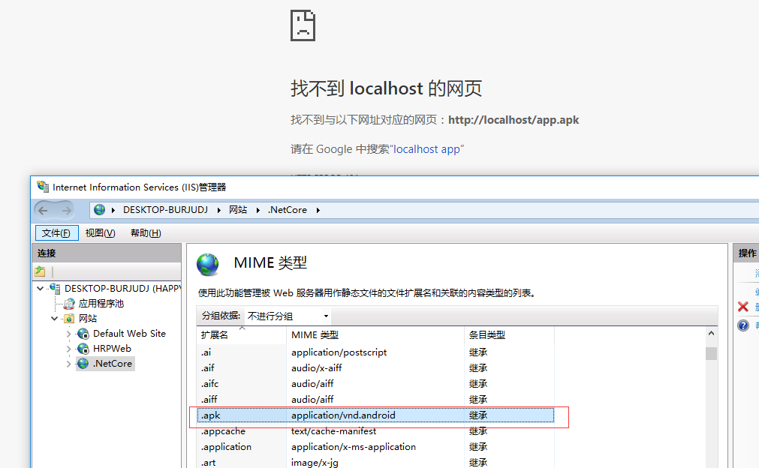Viewport: 759px width, 468px height.
Task: Select the .aif extension row
Action: click(x=375, y=368)
